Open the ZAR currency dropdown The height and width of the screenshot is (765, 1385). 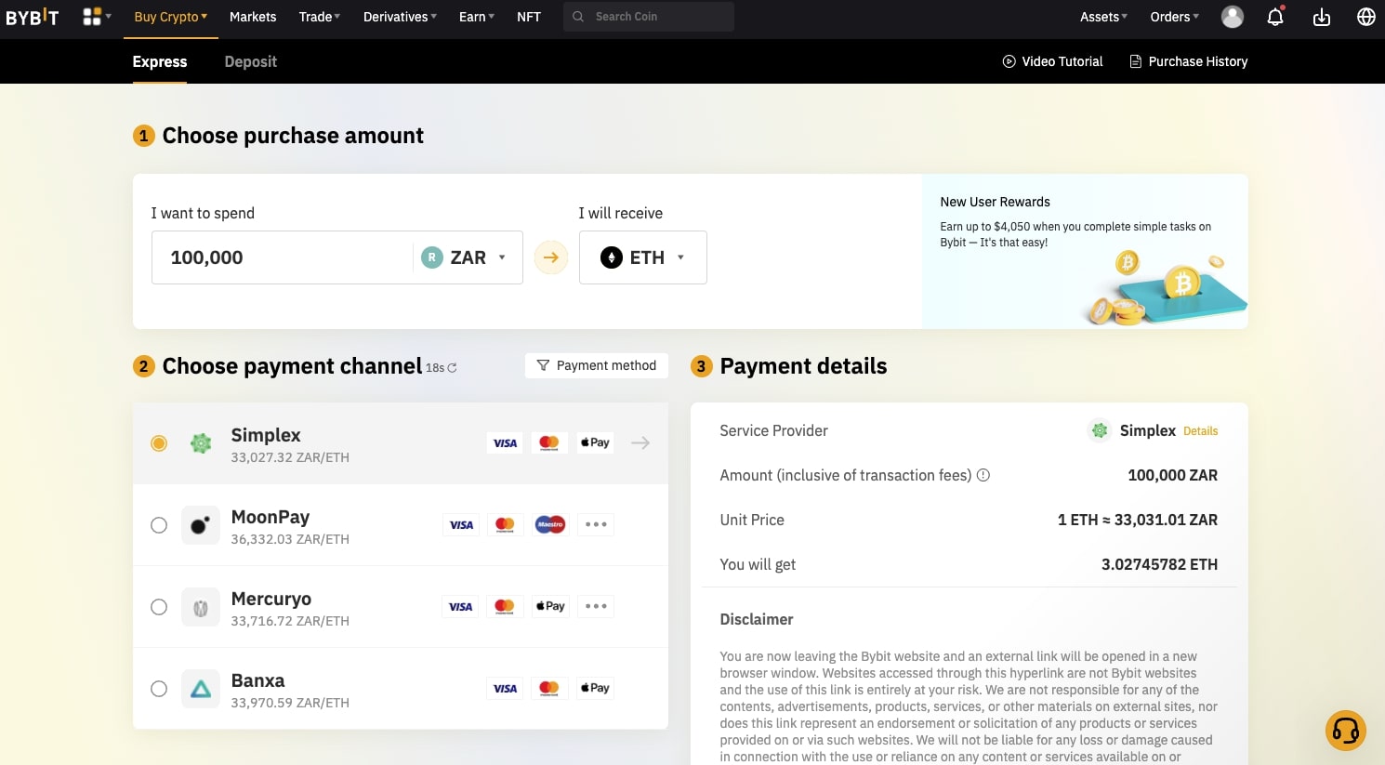(464, 257)
